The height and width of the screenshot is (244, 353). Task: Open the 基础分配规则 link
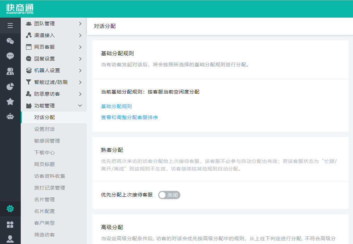click(x=116, y=106)
